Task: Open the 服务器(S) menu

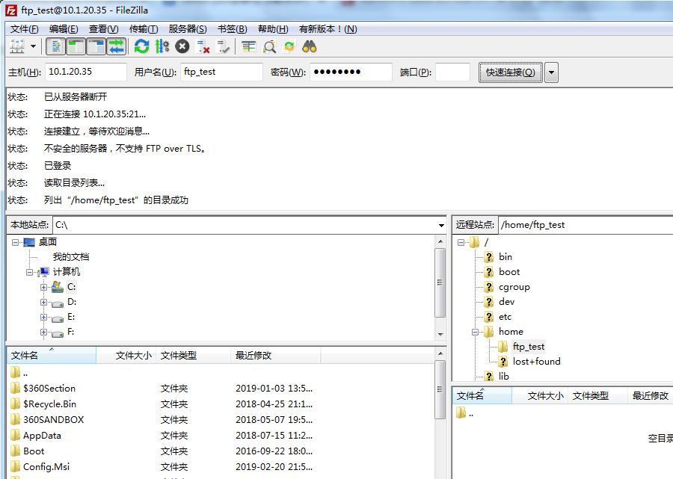Action: (x=188, y=28)
